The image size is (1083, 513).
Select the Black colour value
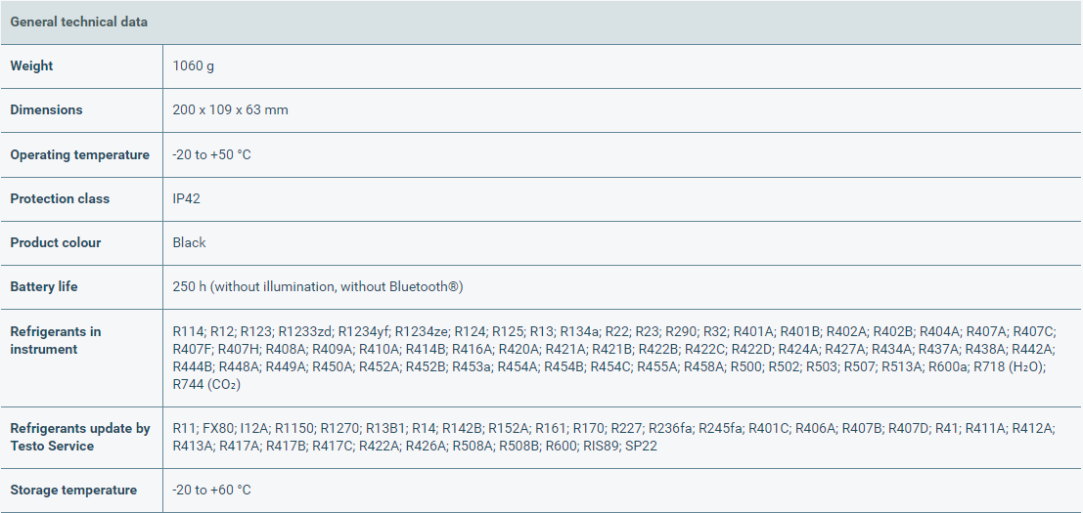(x=189, y=242)
